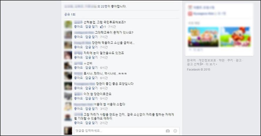Open the emoji smiley picker
This screenshot has width=261, height=136.
(175, 131)
